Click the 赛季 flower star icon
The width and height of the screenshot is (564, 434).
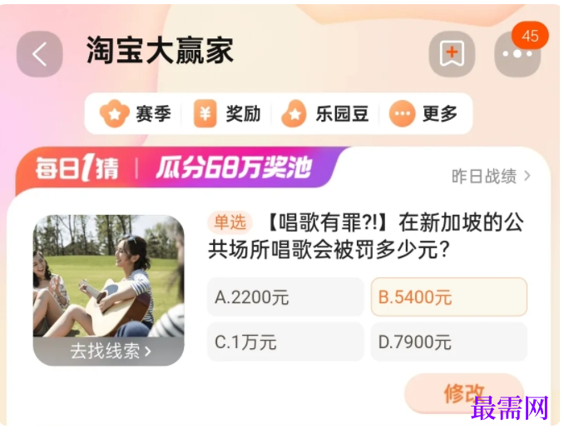click(115, 114)
